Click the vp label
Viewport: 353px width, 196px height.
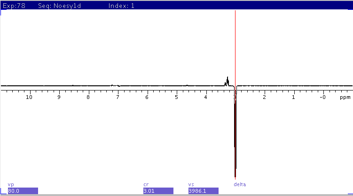11,185
